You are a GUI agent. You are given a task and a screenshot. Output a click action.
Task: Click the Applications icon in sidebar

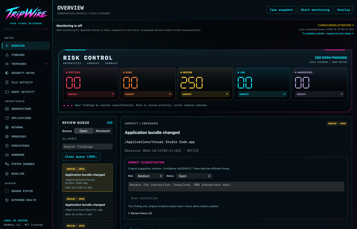[7, 118]
